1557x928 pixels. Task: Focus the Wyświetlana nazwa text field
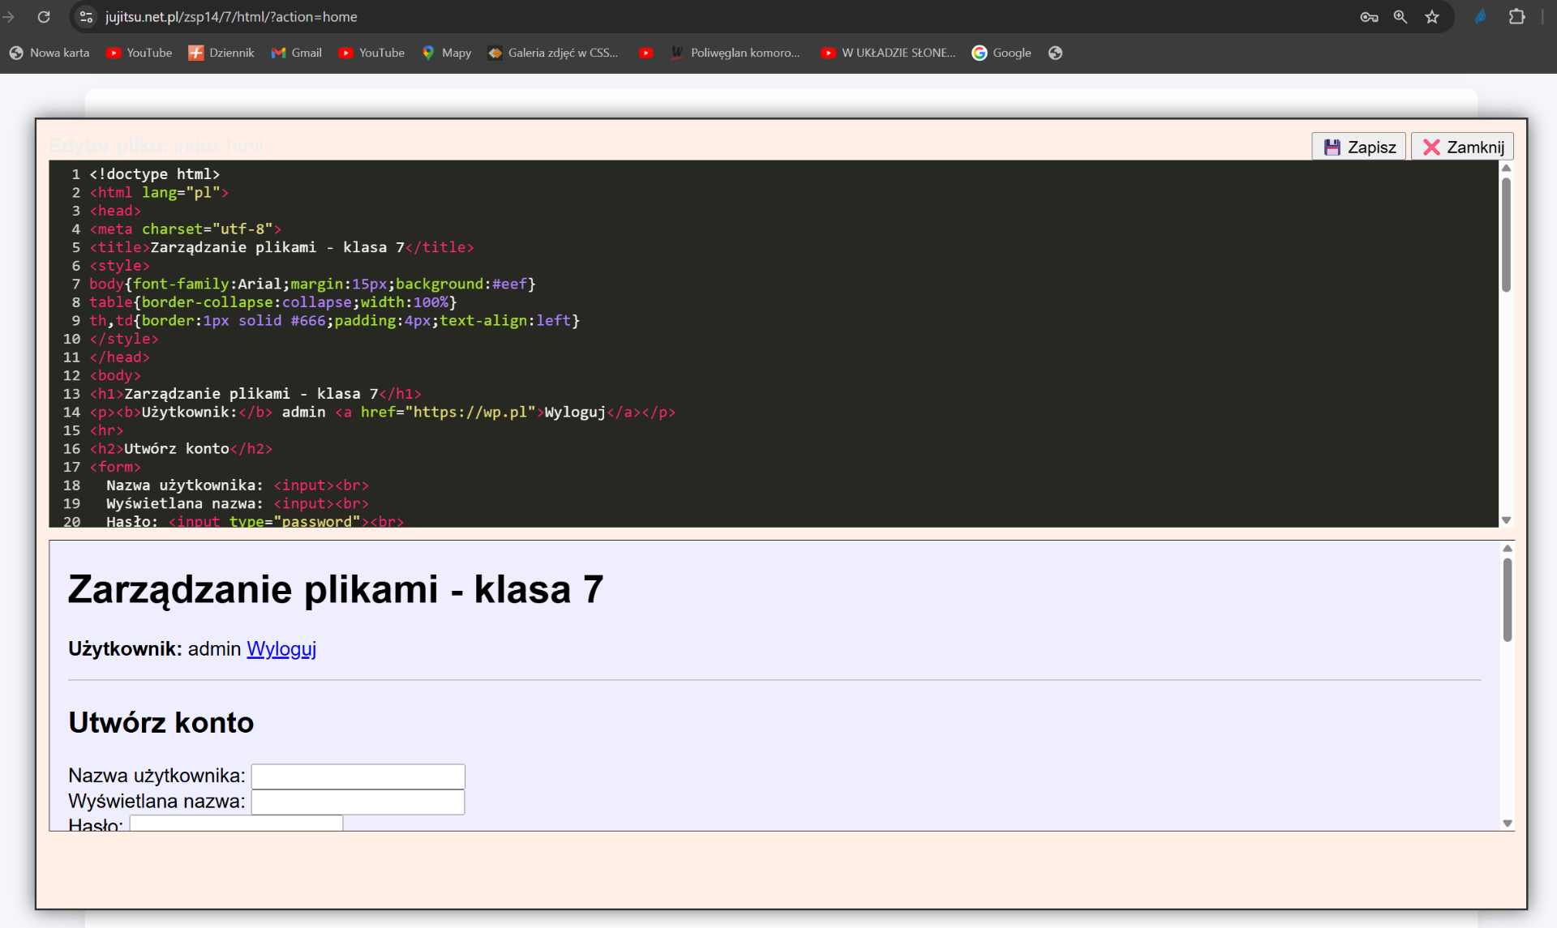358,802
